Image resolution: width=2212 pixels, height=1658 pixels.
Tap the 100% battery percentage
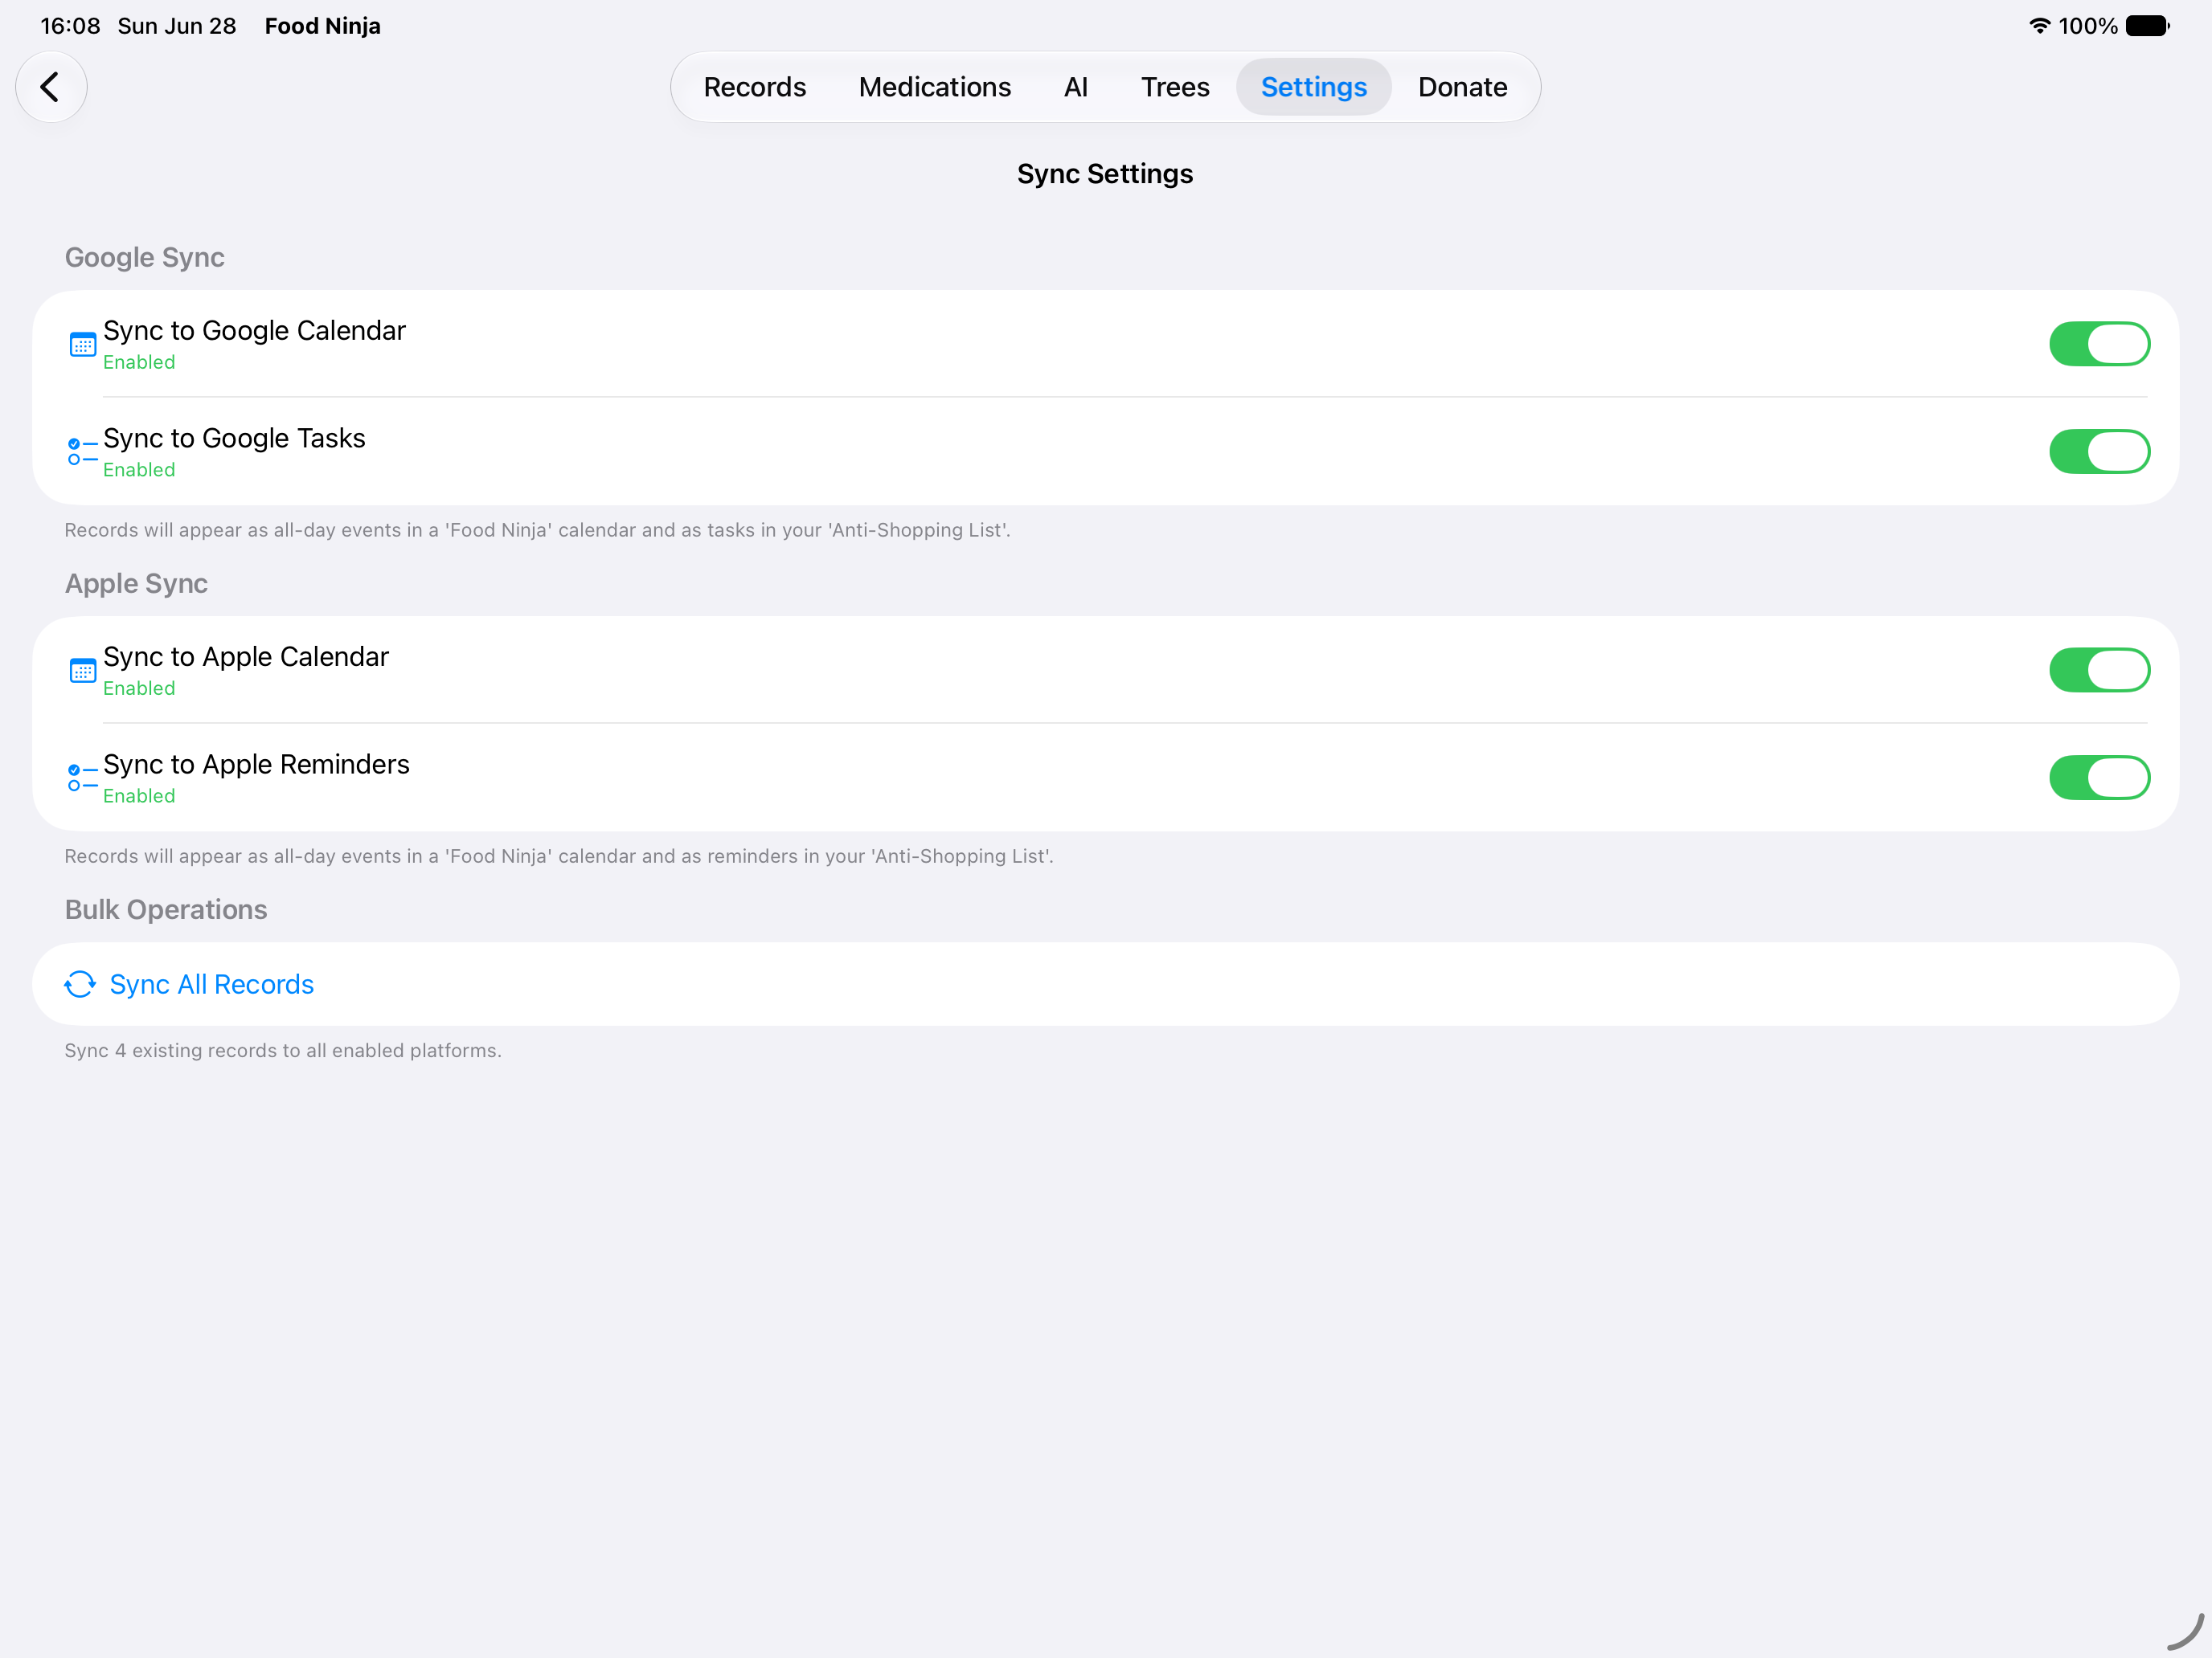click(x=2088, y=26)
